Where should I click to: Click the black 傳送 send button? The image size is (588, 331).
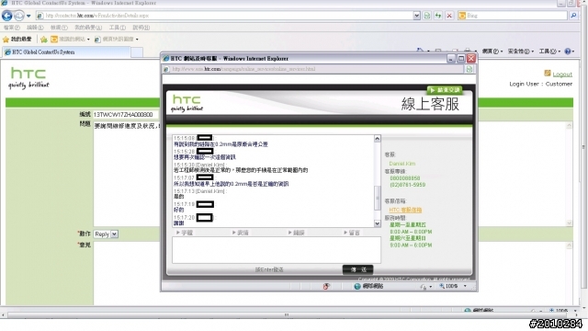[357, 269]
